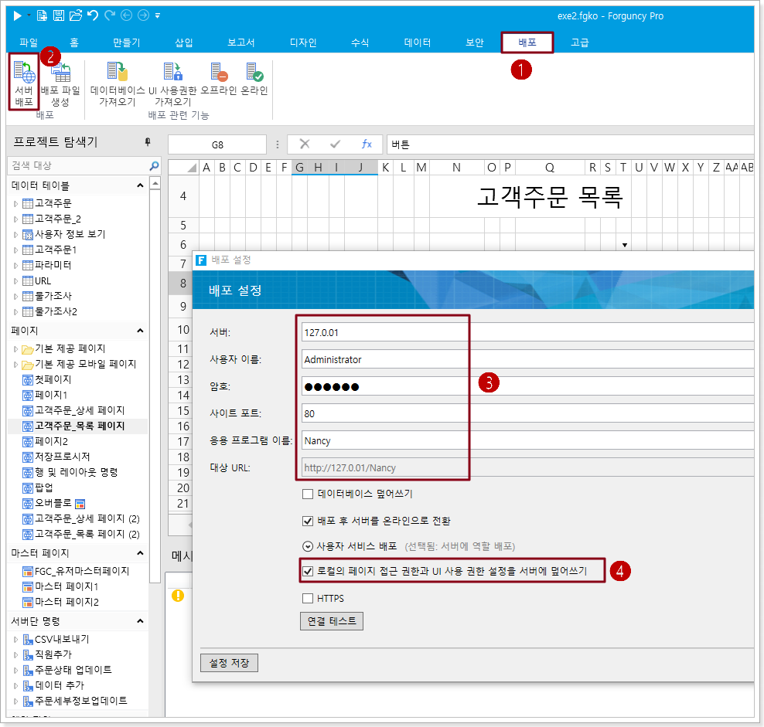This screenshot has width=764, height=727.
Task: Enable the 데이터베이스 덮어쓰기 checkbox
Action: [x=308, y=494]
